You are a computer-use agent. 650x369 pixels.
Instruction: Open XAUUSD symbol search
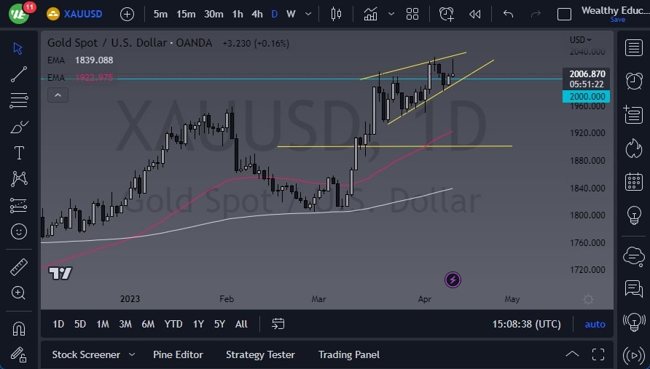point(74,14)
